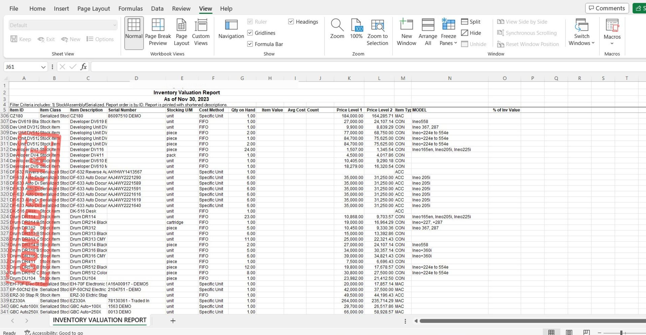Viewport: 646px width, 335px height.
Task: Click the horizontal scrollbar at bottom
Action: pos(532,321)
